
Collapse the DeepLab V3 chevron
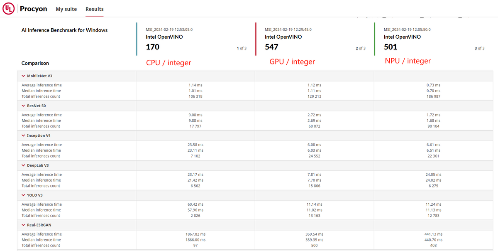point(24,165)
